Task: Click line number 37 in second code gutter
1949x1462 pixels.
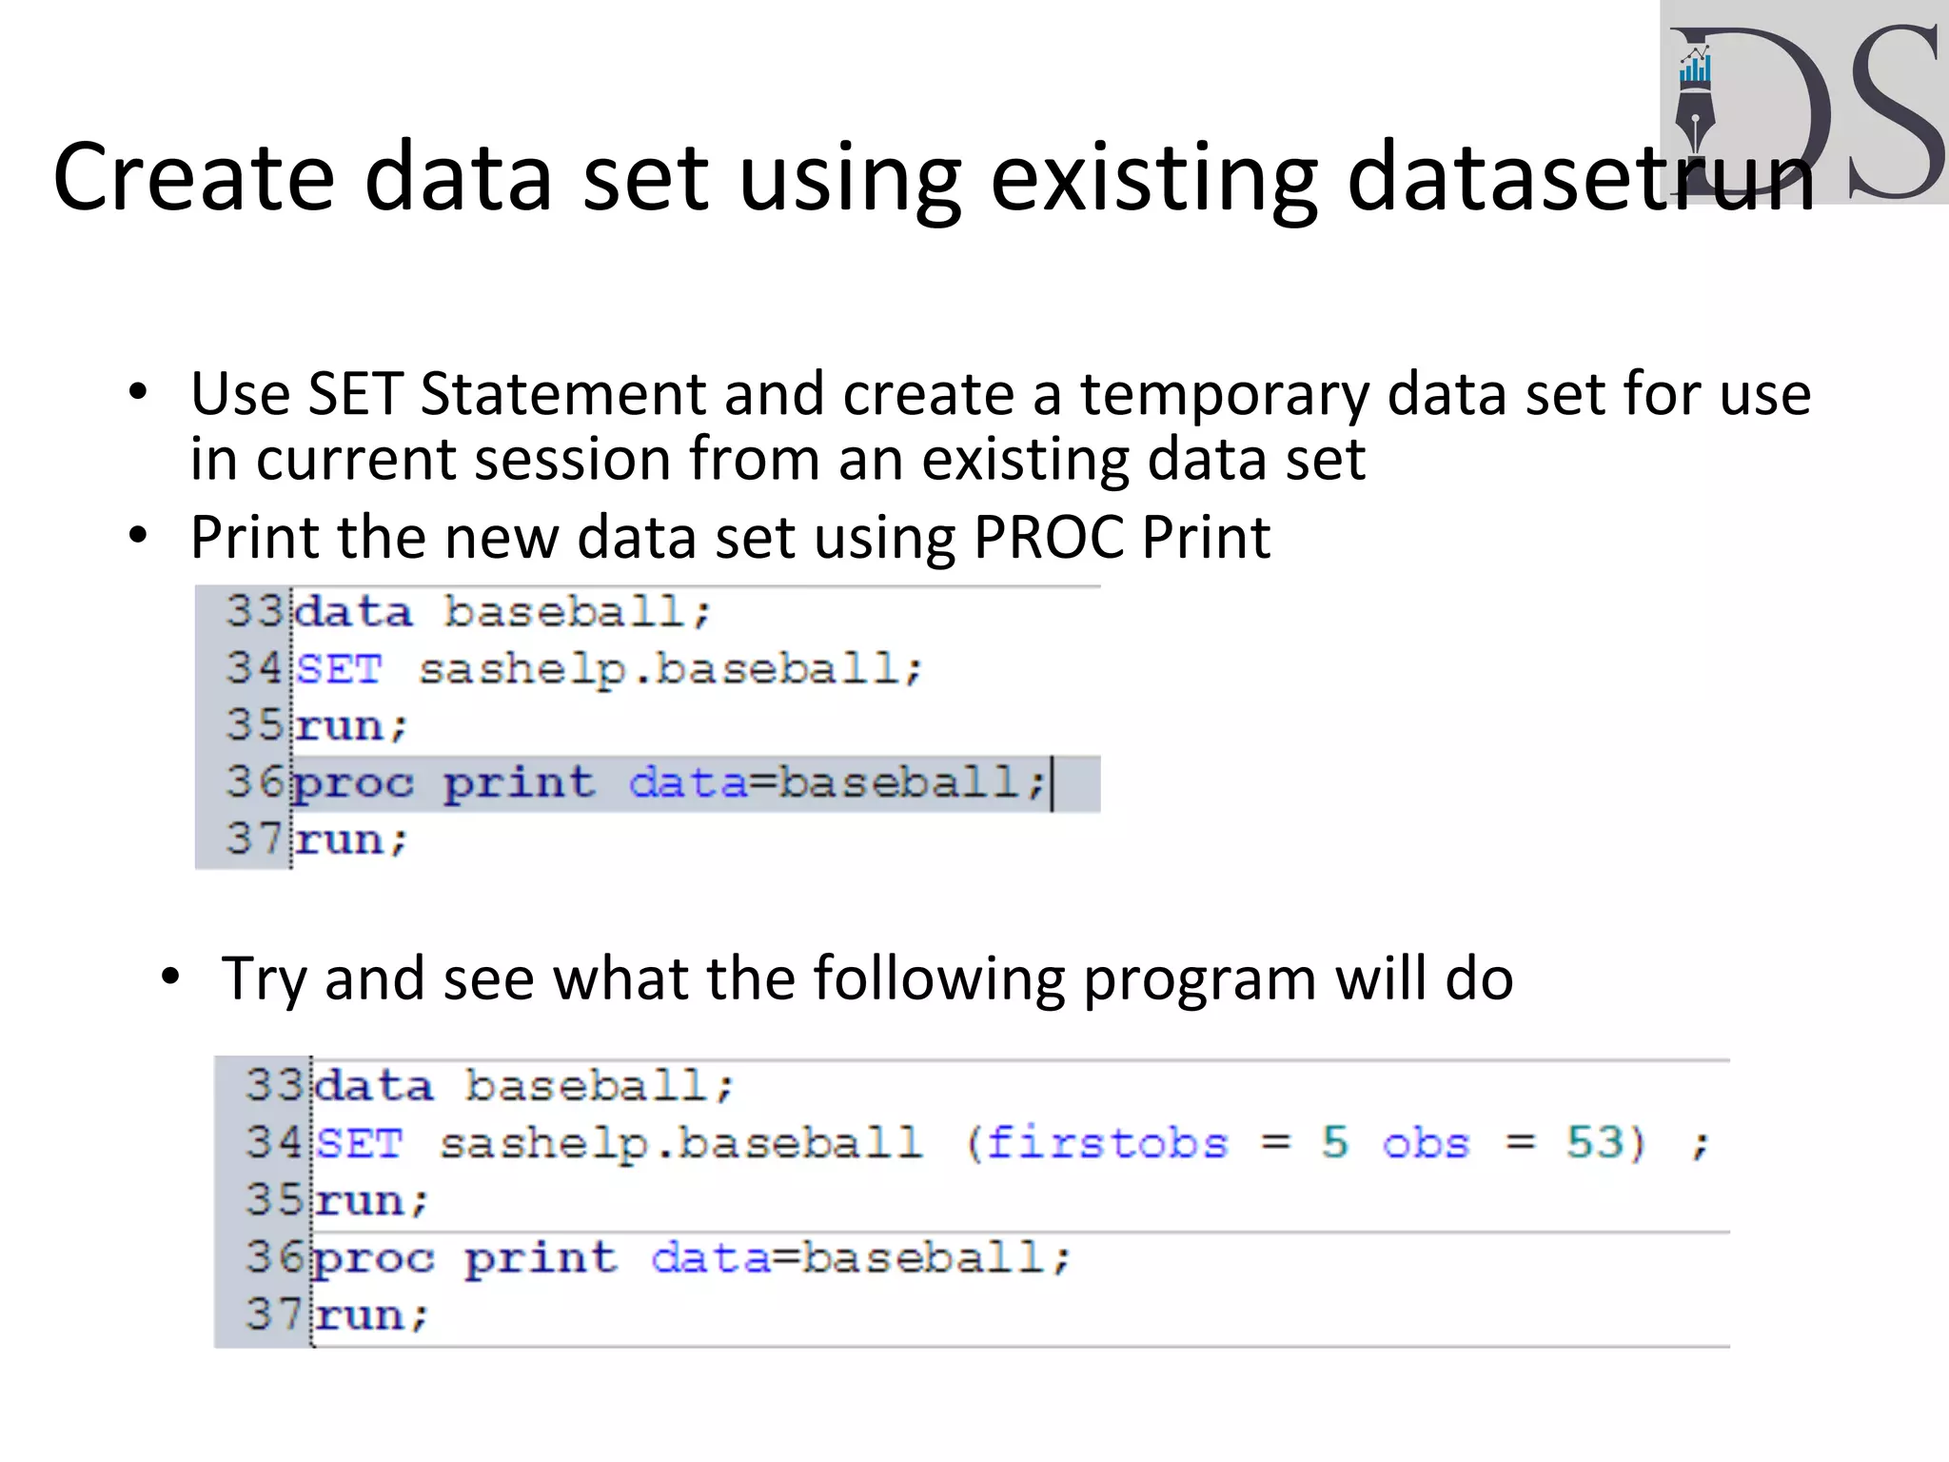Action: (274, 1314)
